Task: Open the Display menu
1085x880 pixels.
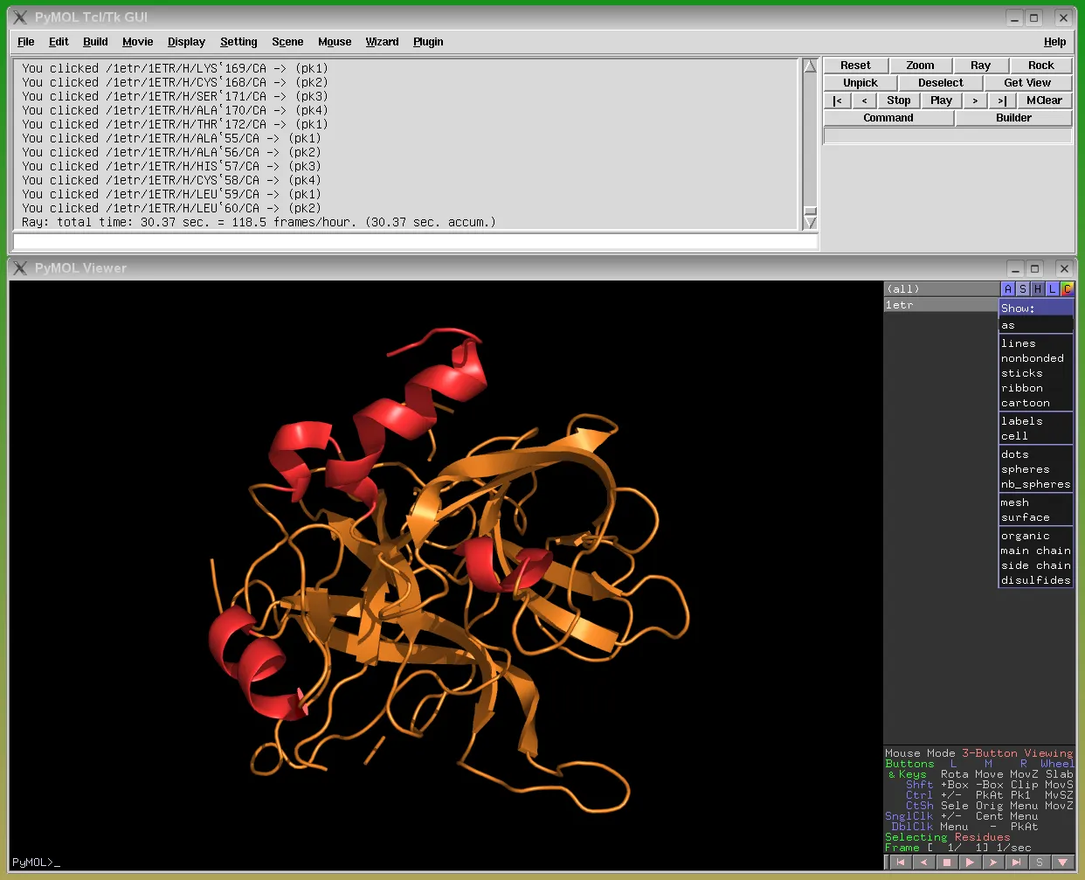Action: point(186,42)
